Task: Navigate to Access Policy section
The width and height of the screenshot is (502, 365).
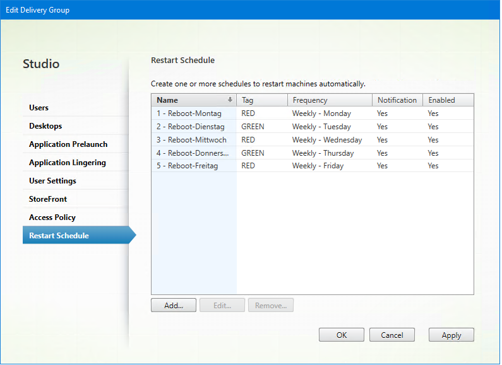Action: click(x=52, y=217)
